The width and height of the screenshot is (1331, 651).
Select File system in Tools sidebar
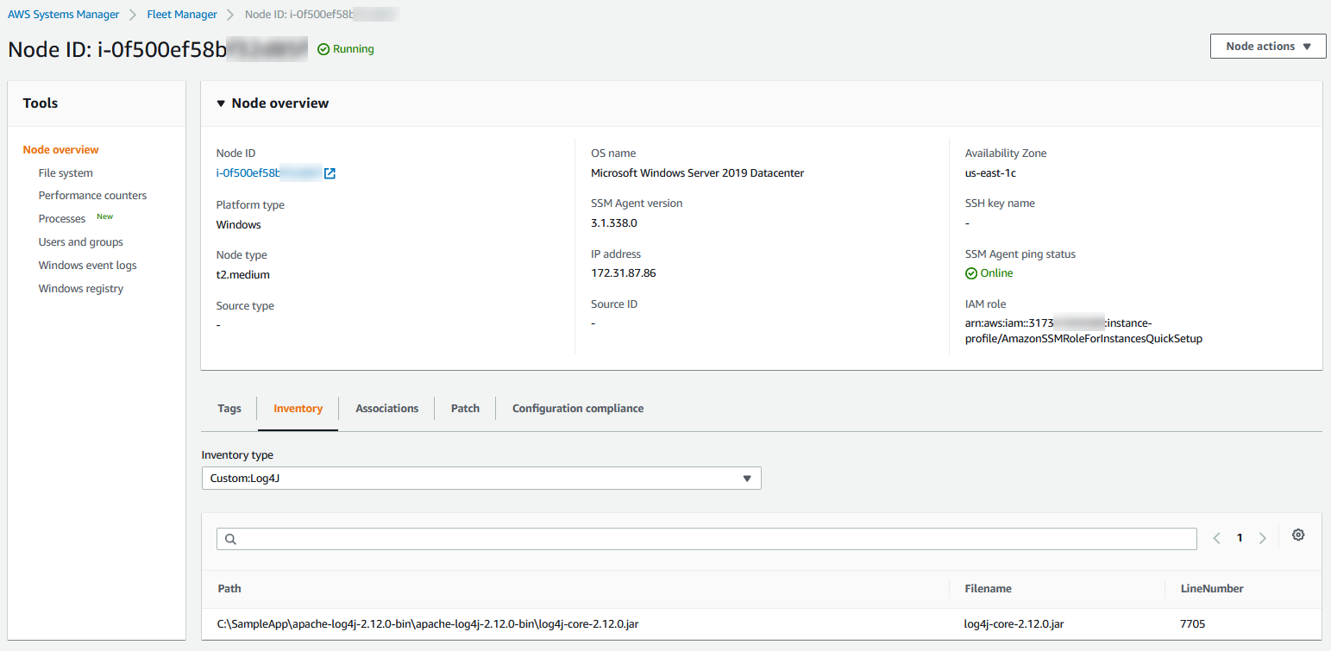coord(66,172)
